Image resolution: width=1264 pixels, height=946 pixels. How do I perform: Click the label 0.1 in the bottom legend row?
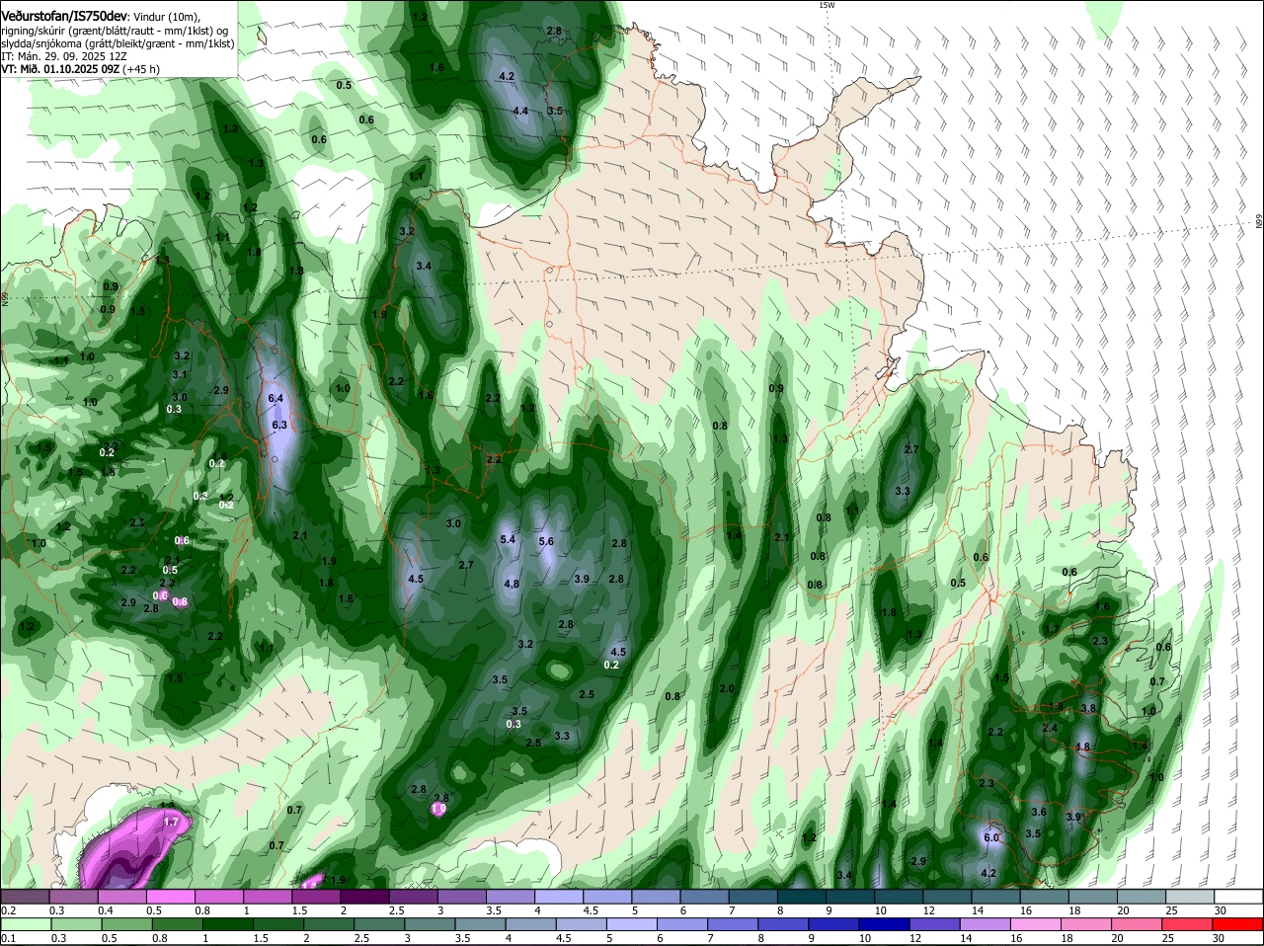[8, 938]
